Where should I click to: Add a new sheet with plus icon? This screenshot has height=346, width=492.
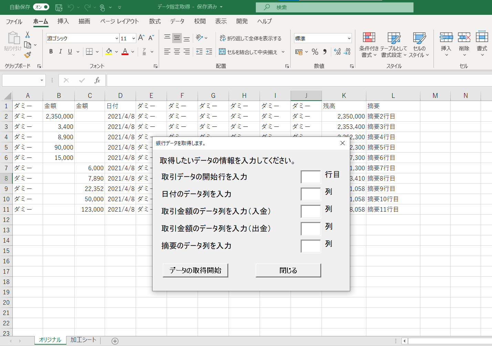pos(115,341)
